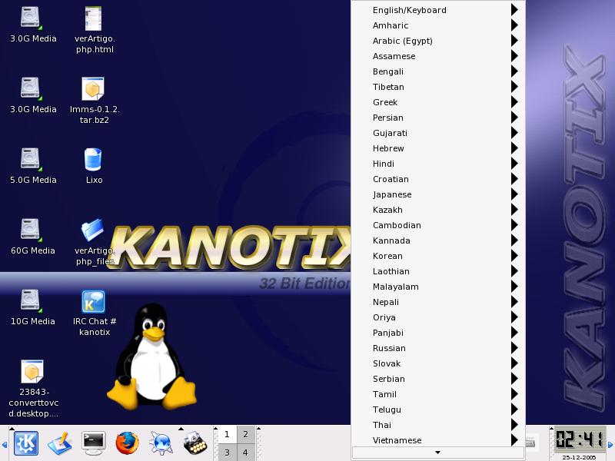Image resolution: width=615 pixels, height=461 pixels.
Task: Expand the Arabic (Egypt) submenu arrow
Action: [514, 41]
